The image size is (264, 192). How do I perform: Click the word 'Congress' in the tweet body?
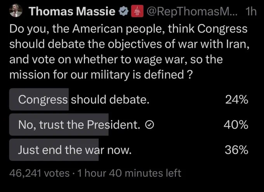pyautogui.click(x=222, y=29)
